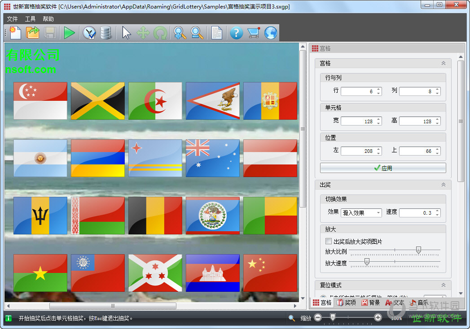Enable 出奖后放大奖项图片 checkbox
This screenshot has height=329, width=470.
(x=329, y=241)
